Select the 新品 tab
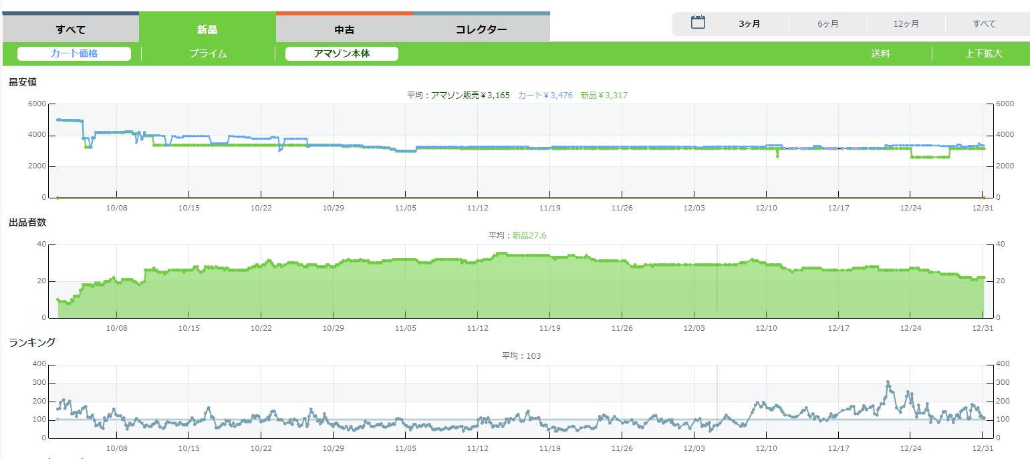This screenshot has height=459, width=1030. [207, 29]
